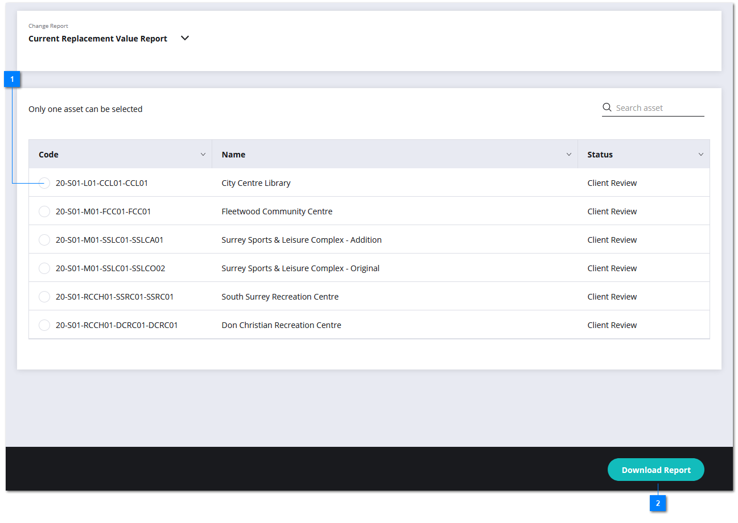This screenshot has height=523, width=738.
Task: Click code 20-S01-M01-FCC01-FCC01
Action: click(x=104, y=211)
